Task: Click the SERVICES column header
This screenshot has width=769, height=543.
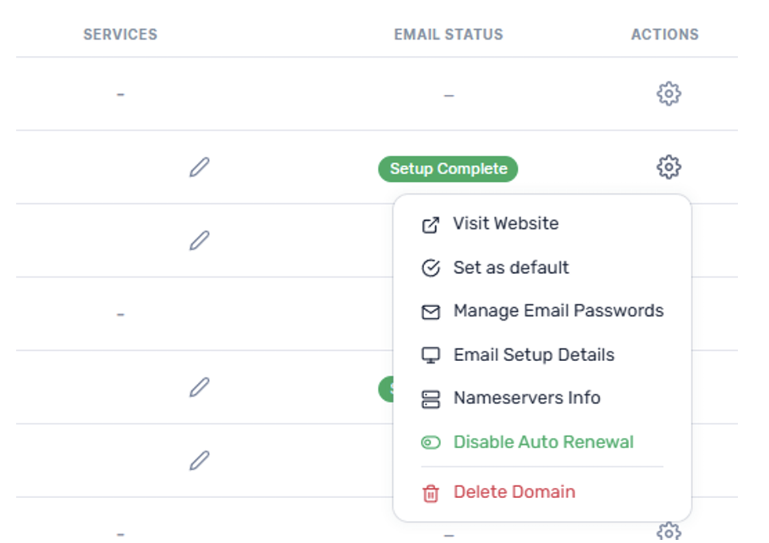Action: (x=120, y=34)
